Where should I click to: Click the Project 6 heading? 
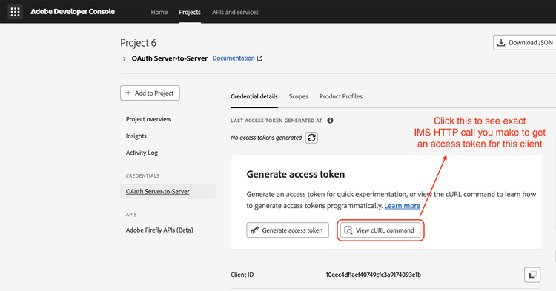(x=139, y=43)
